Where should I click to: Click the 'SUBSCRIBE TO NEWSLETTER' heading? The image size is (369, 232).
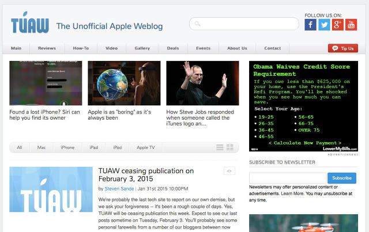[x=282, y=162]
